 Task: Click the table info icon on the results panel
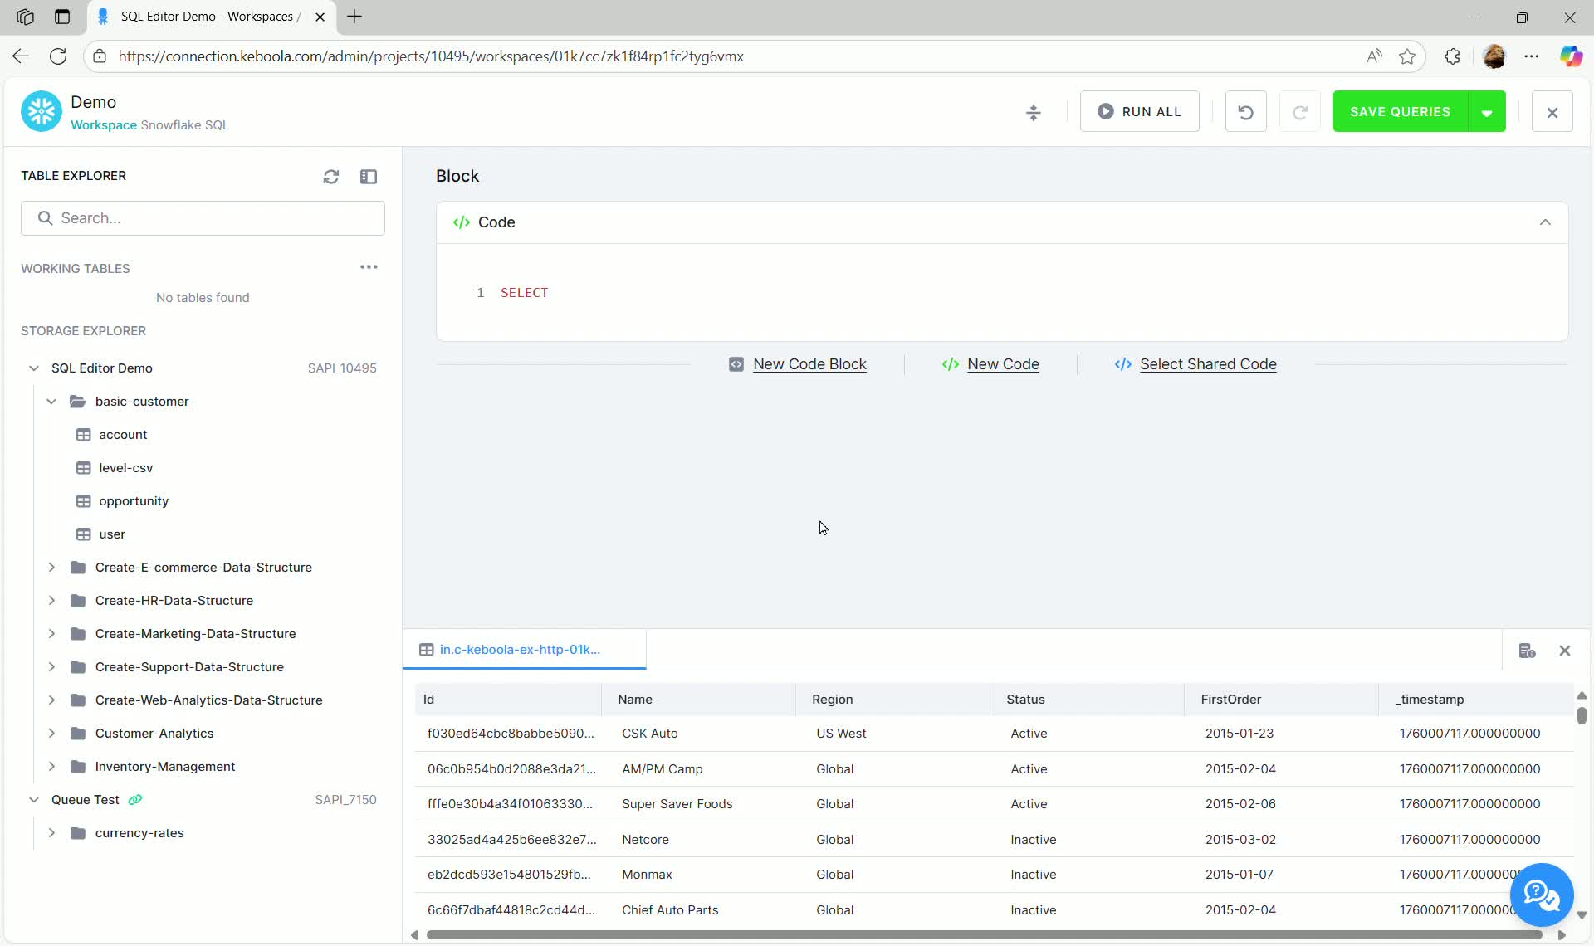coord(1528,651)
